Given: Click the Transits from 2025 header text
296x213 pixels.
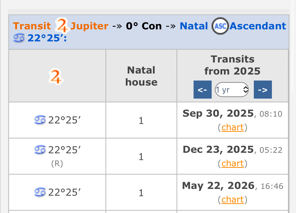Looking at the screenshot, I should pos(232,65).
